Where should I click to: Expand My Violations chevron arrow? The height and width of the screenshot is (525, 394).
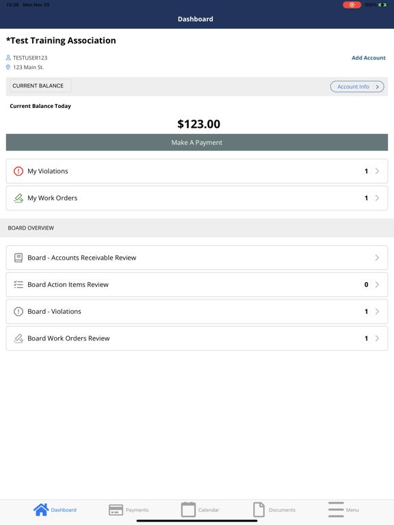pyautogui.click(x=378, y=171)
